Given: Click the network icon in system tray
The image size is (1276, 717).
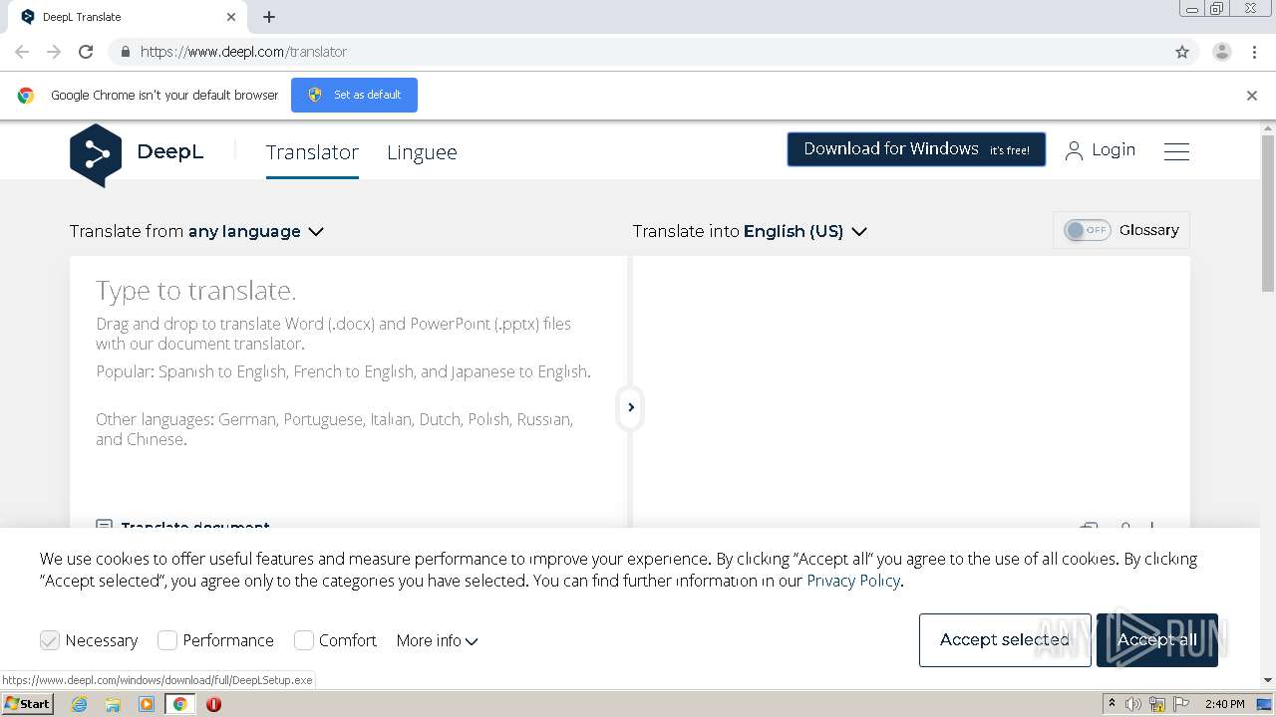Looking at the screenshot, I should click(1157, 704).
